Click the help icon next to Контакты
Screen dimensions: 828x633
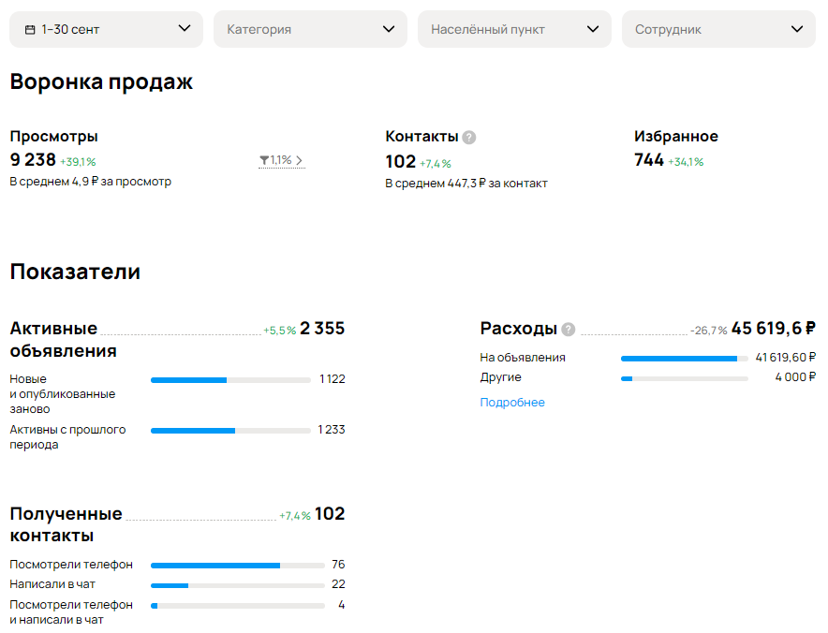tap(469, 138)
